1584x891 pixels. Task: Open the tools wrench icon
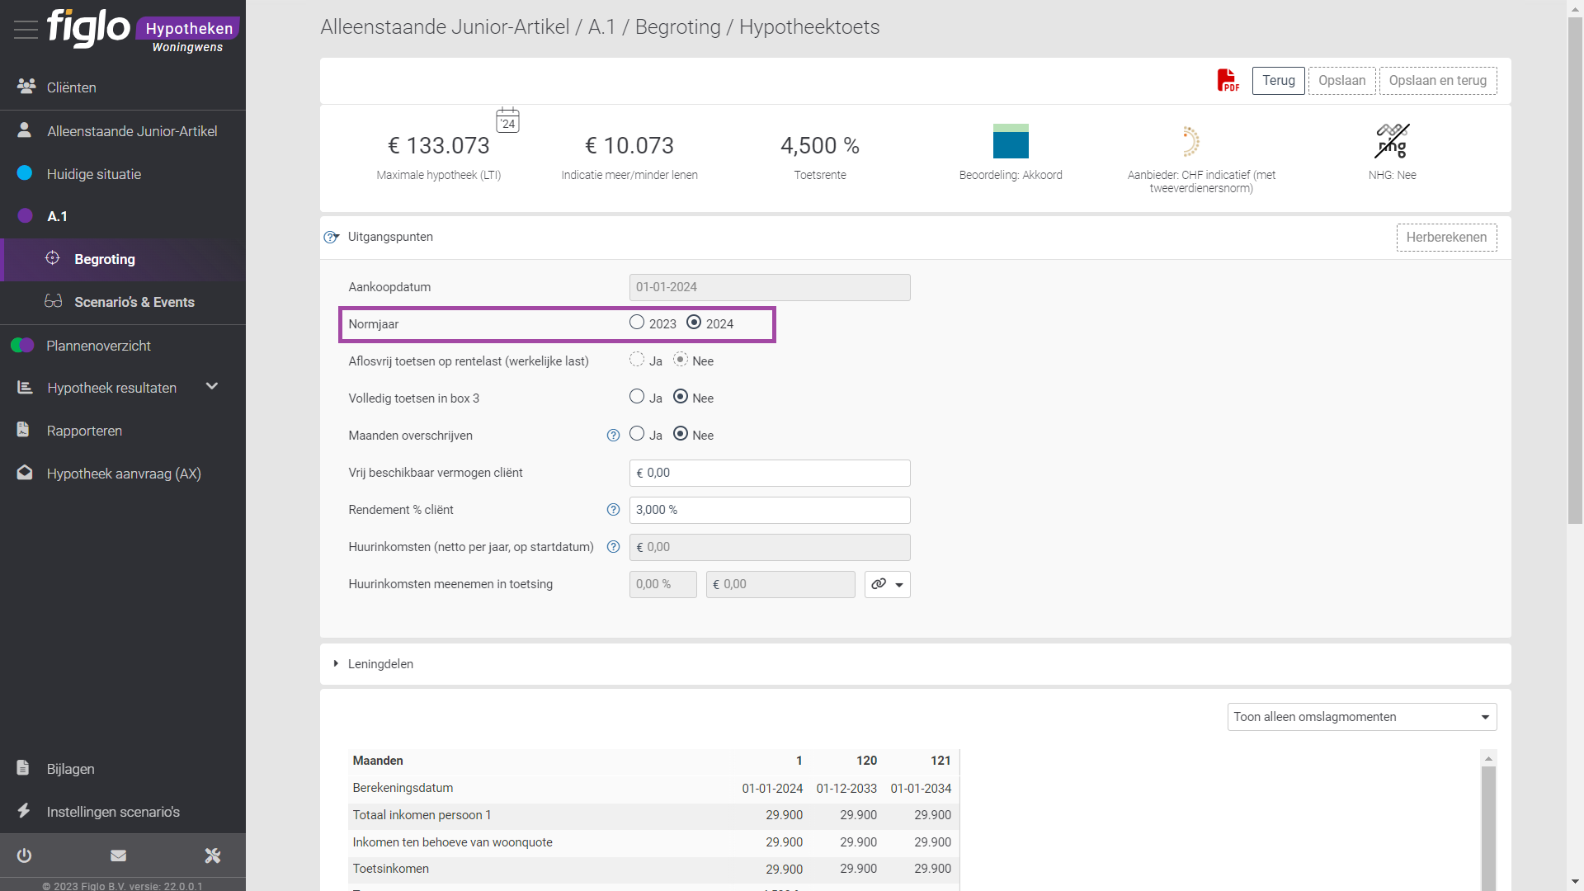coord(213,856)
